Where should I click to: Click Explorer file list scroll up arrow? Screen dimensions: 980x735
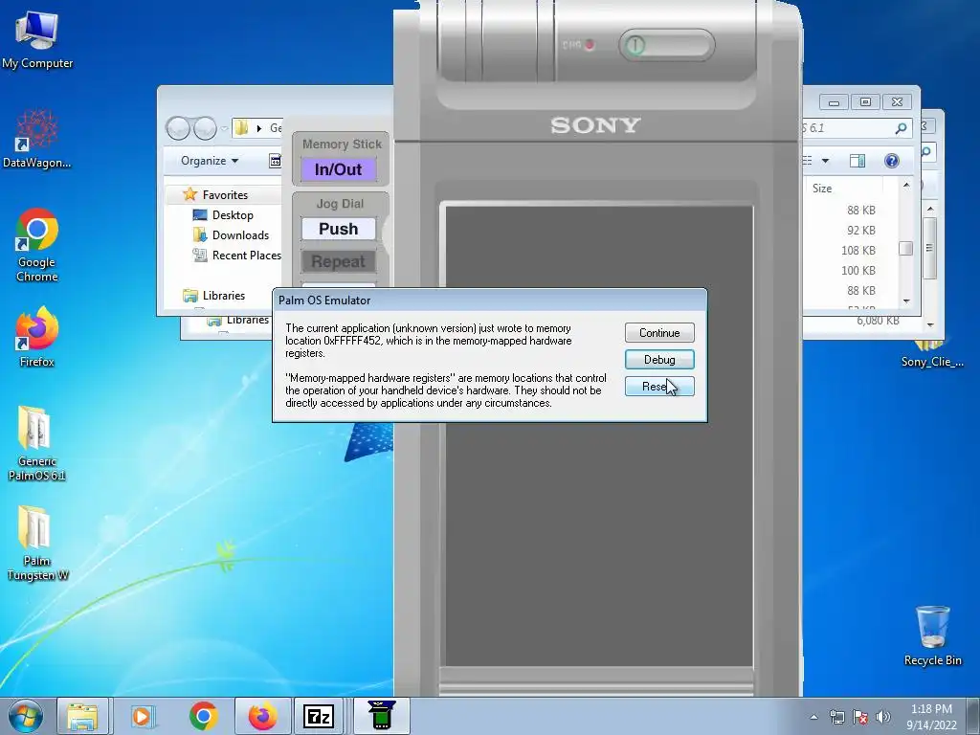[906, 185]
